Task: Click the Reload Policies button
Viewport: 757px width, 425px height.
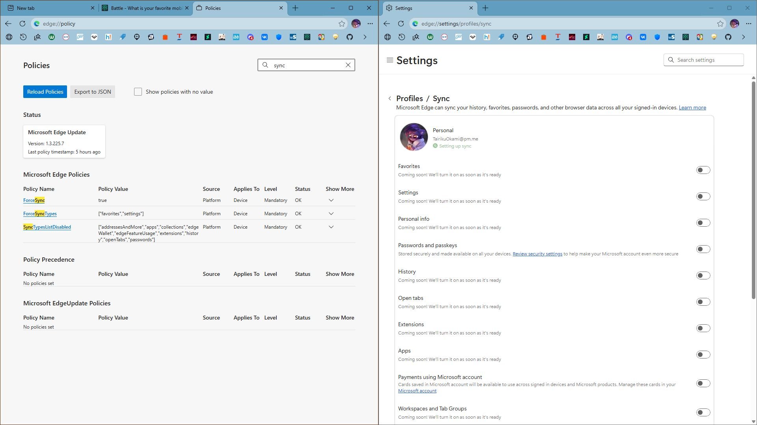Action: point(45,92)
